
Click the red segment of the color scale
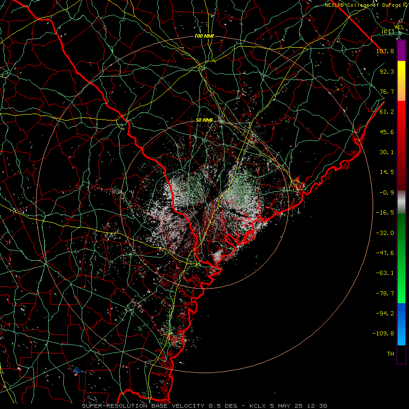point(401,145)
